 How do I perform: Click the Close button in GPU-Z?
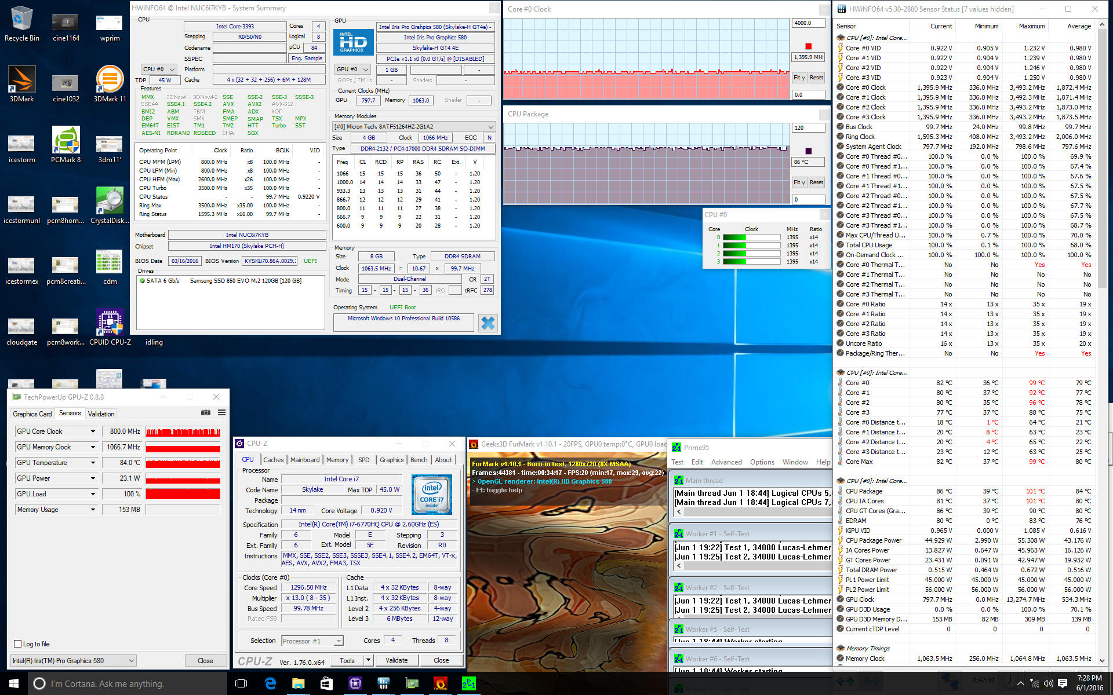tap(205, 661)
